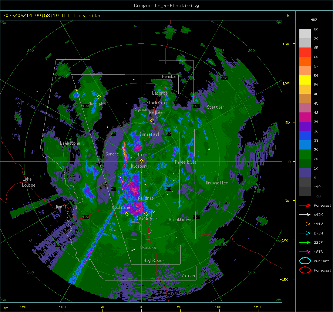Click the red forecast arrow in legend

305,205
